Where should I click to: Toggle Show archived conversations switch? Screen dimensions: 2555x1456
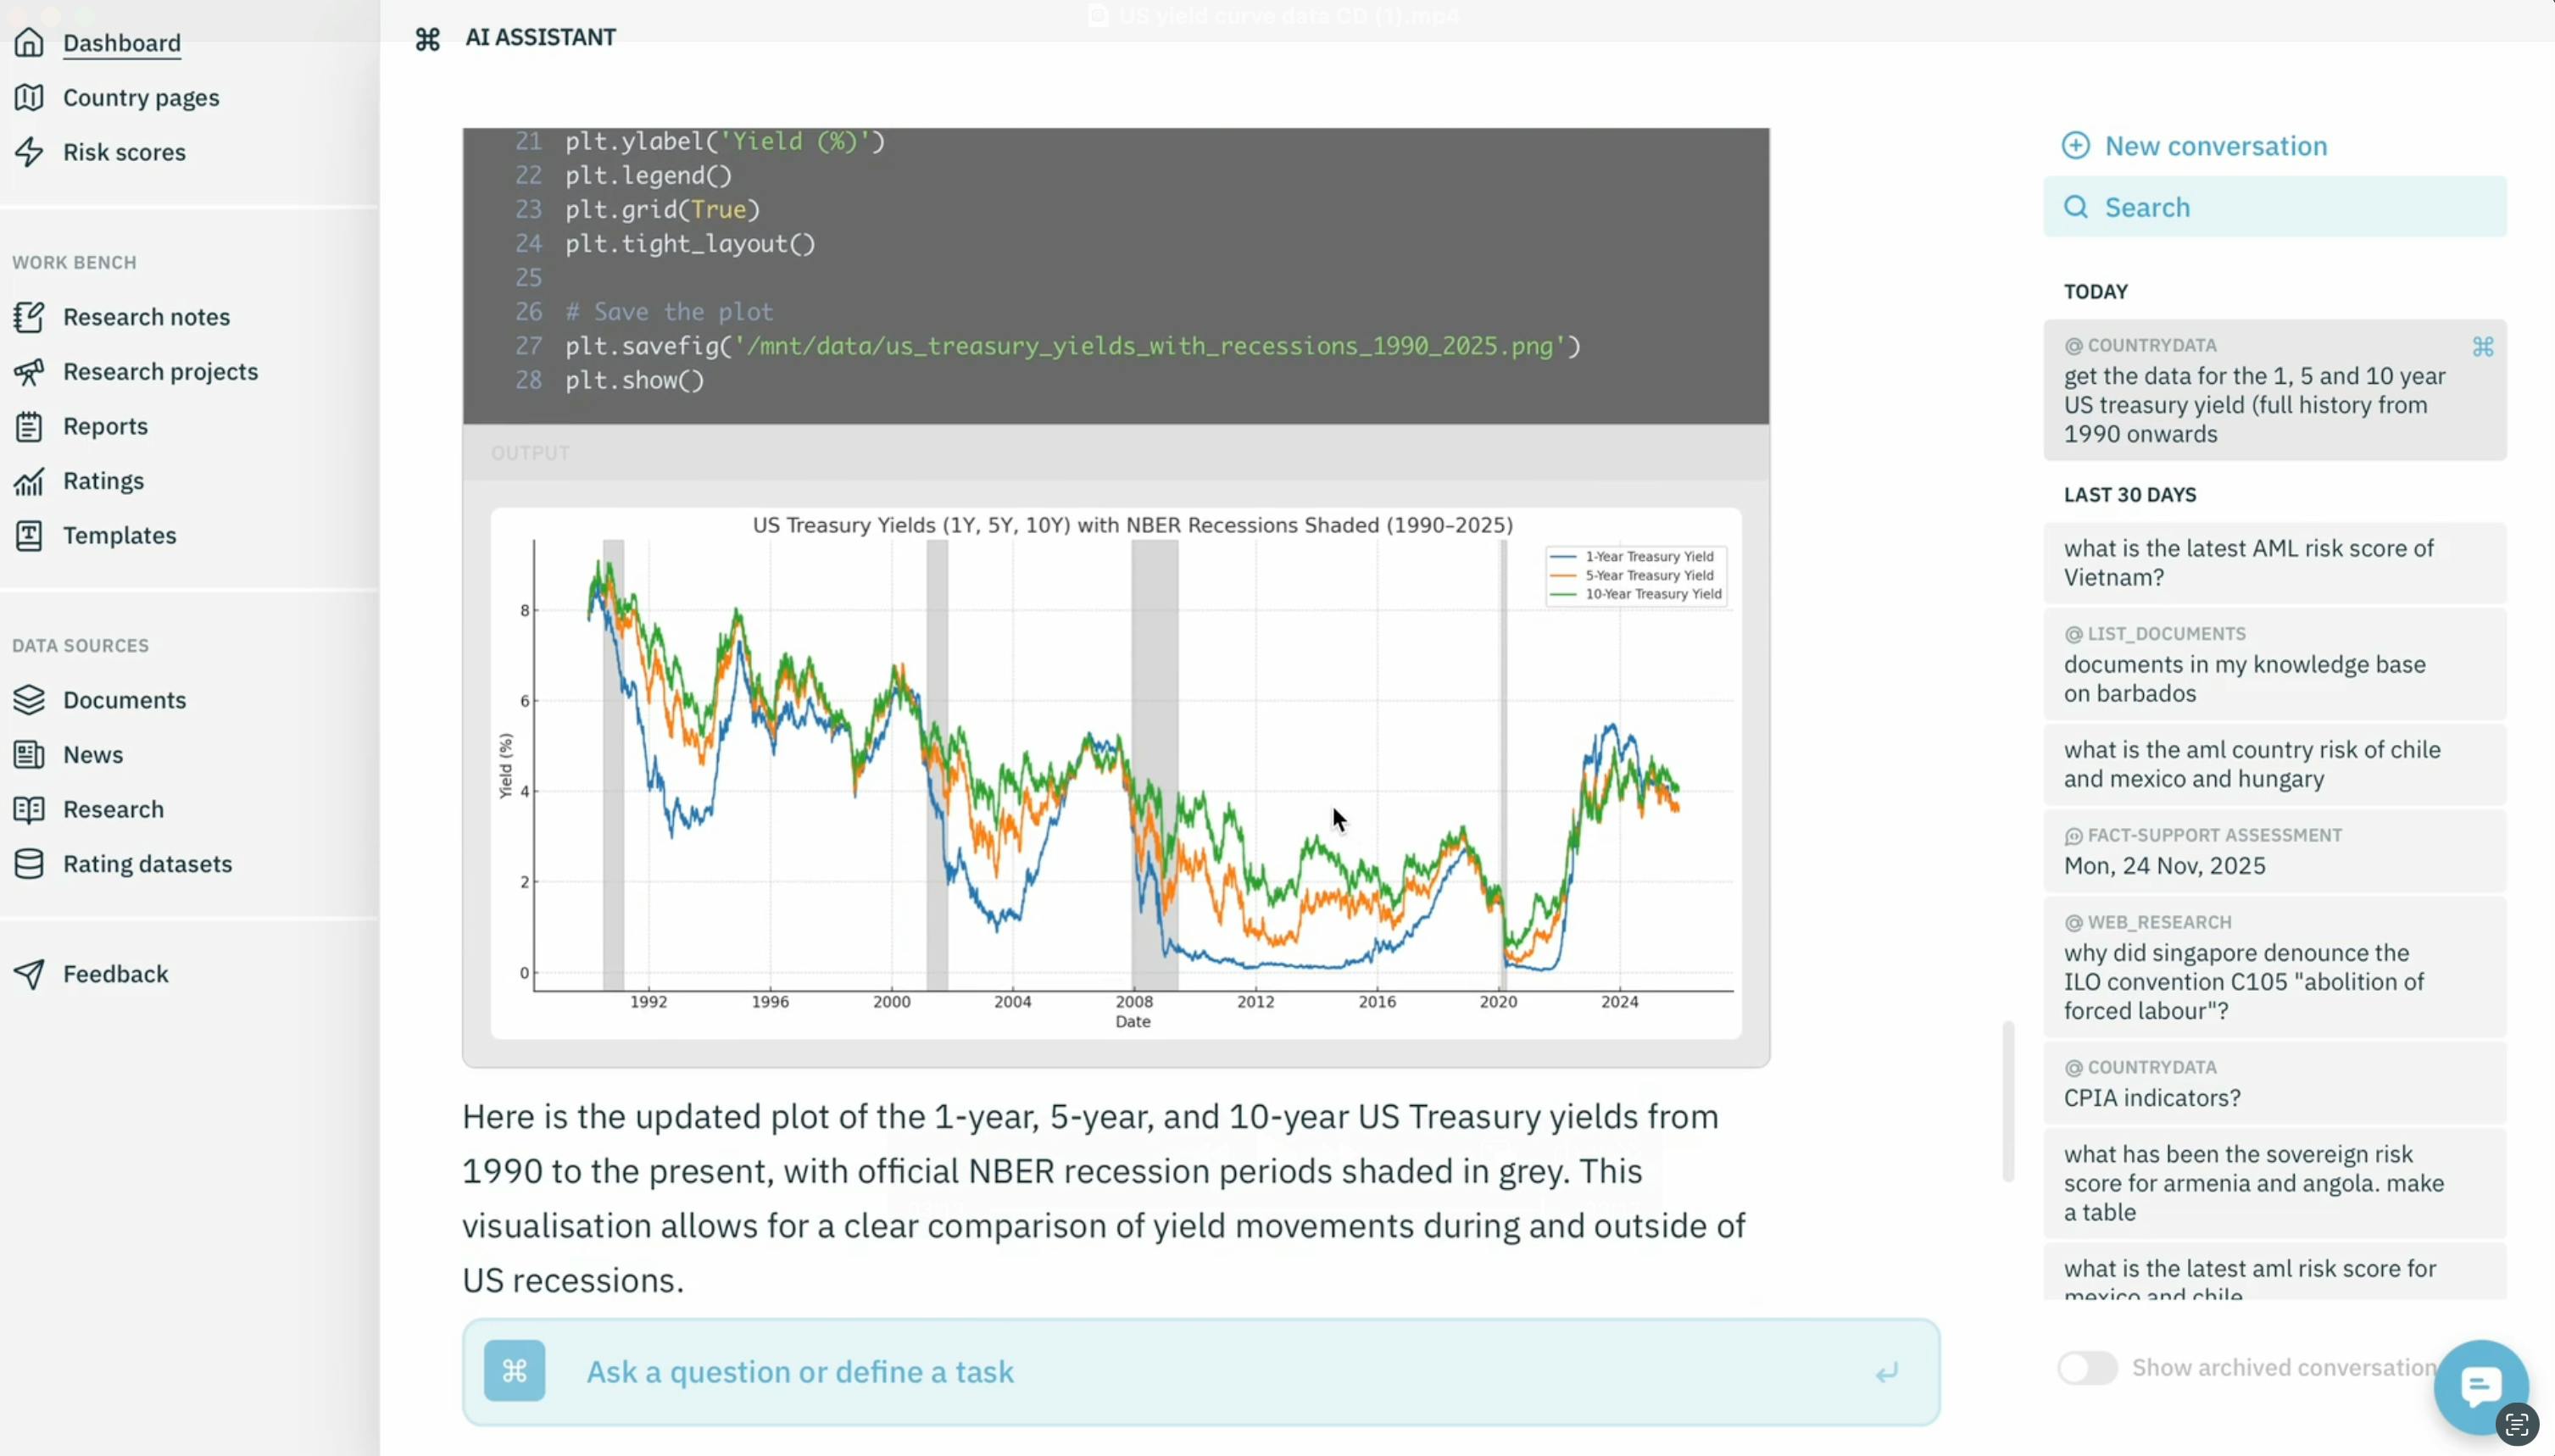[2087, 1368]
